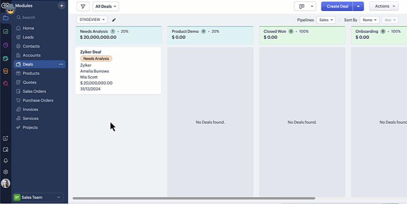
Task: Click the three-dot options on Deals
Action: tap(61, 64)
